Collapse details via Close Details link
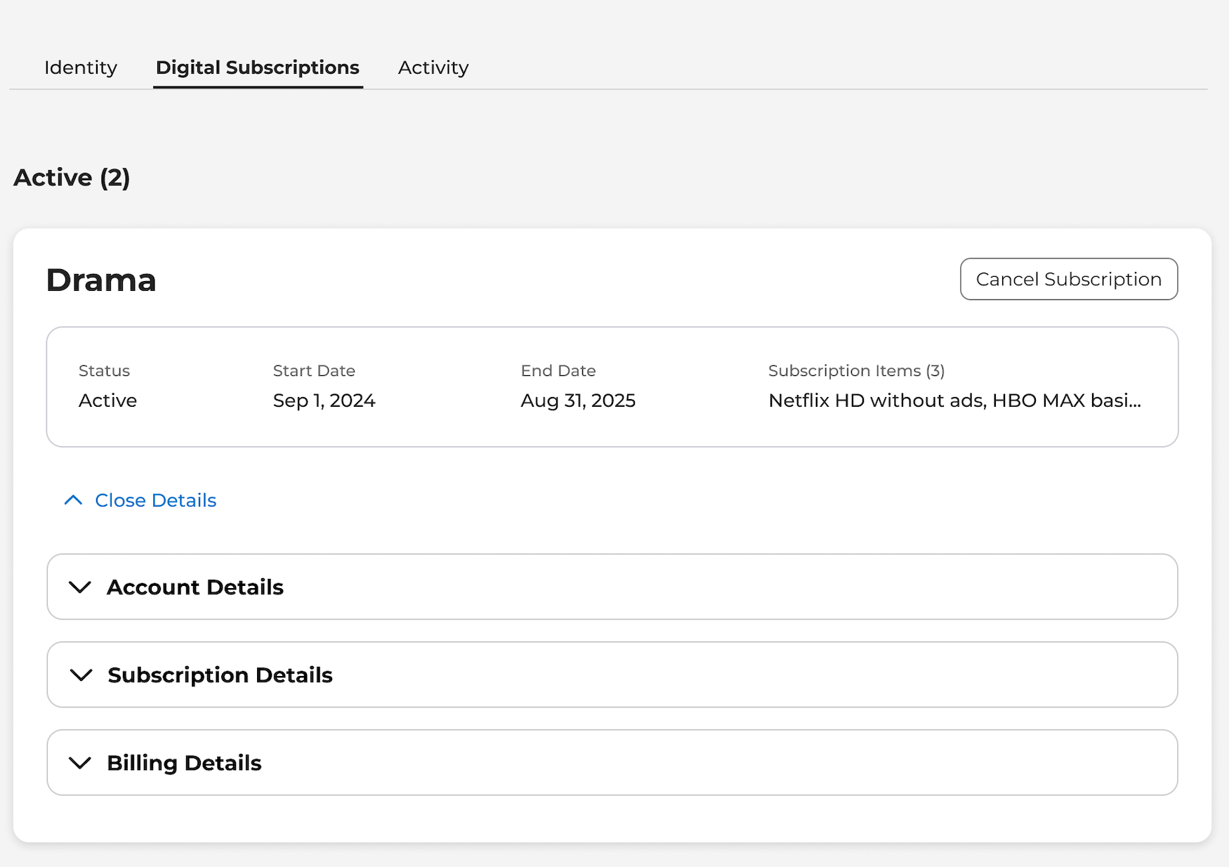1229x867 pixels. 155,500
